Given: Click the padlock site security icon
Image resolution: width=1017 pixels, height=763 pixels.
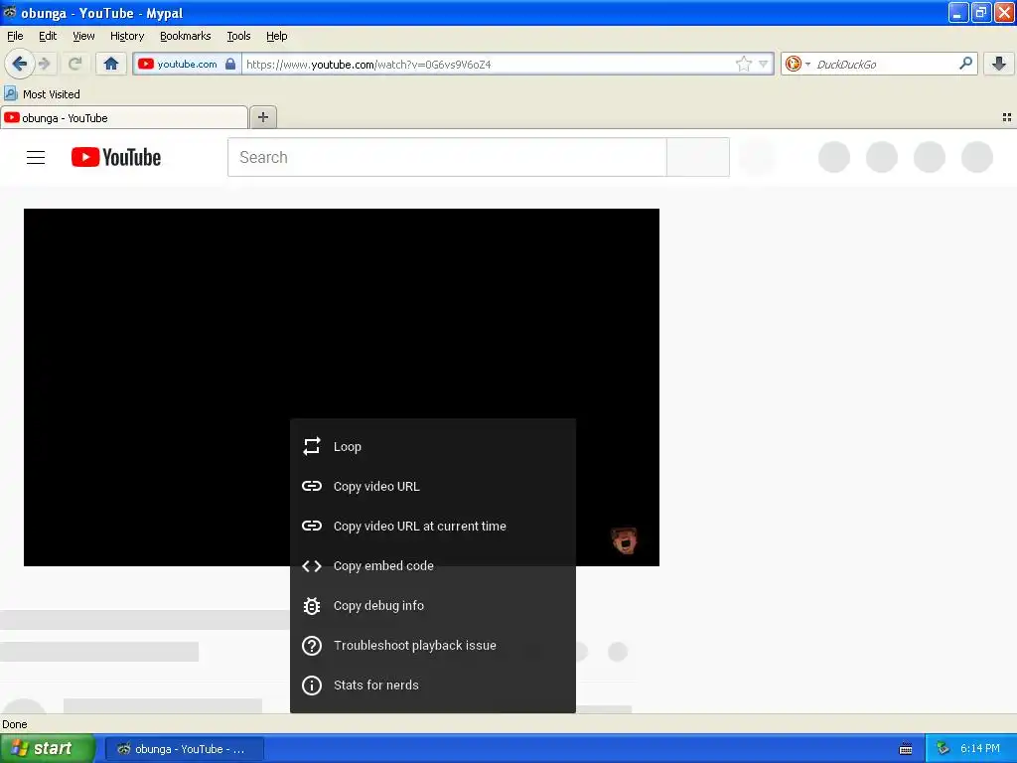Looking at the screenshot, I should click(x=230, y=64).
